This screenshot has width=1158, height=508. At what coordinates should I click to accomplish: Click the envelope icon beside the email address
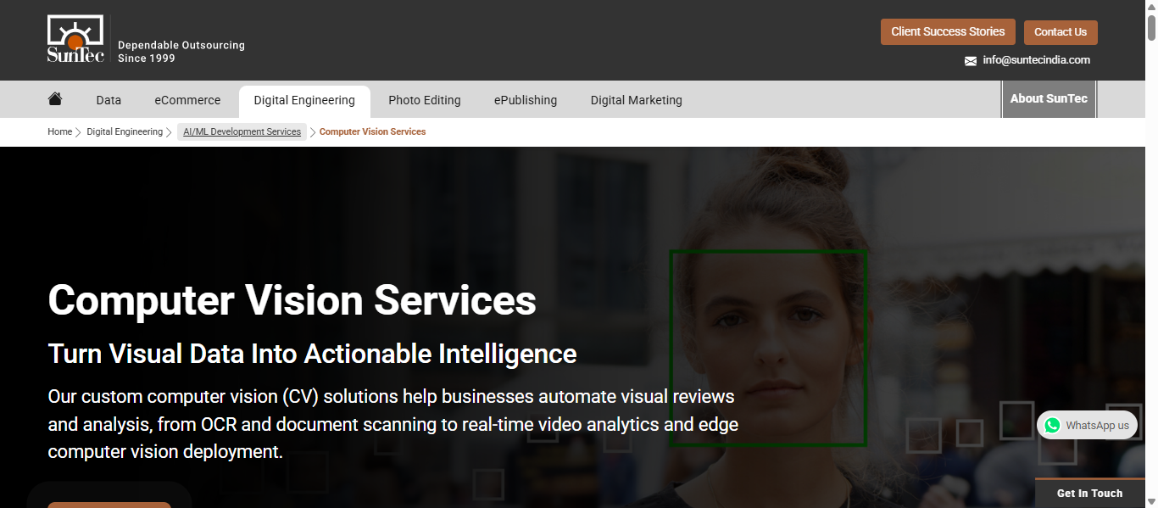tap(971, 61)
